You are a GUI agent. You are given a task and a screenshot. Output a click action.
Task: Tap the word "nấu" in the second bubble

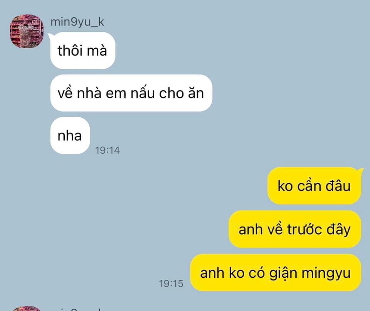[x=143, y=93]
